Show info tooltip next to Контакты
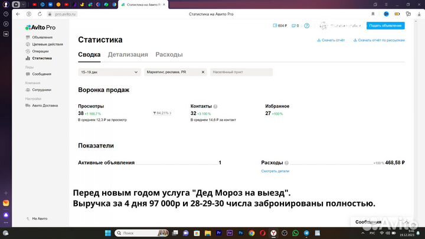Image resolution: width=425 pixels, height=239 pixels. (215, 106)
